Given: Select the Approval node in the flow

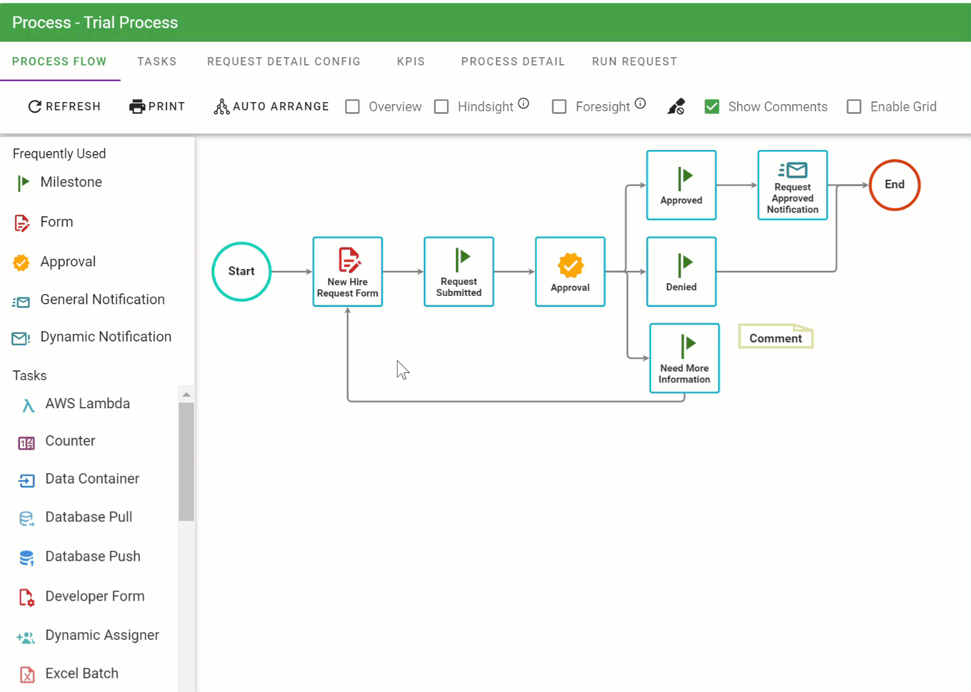Looking at the screenshot, I should tap(570, 272).
